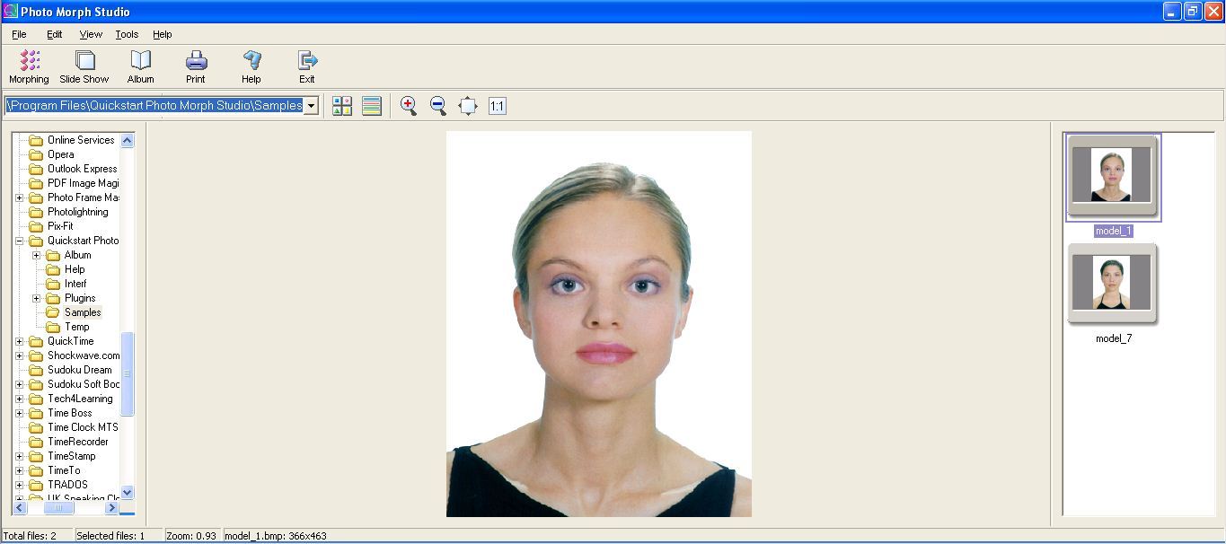Screen dimensions: 1226x544
Task: Set zoom to actual size 1:1
Action: (498, 106)
